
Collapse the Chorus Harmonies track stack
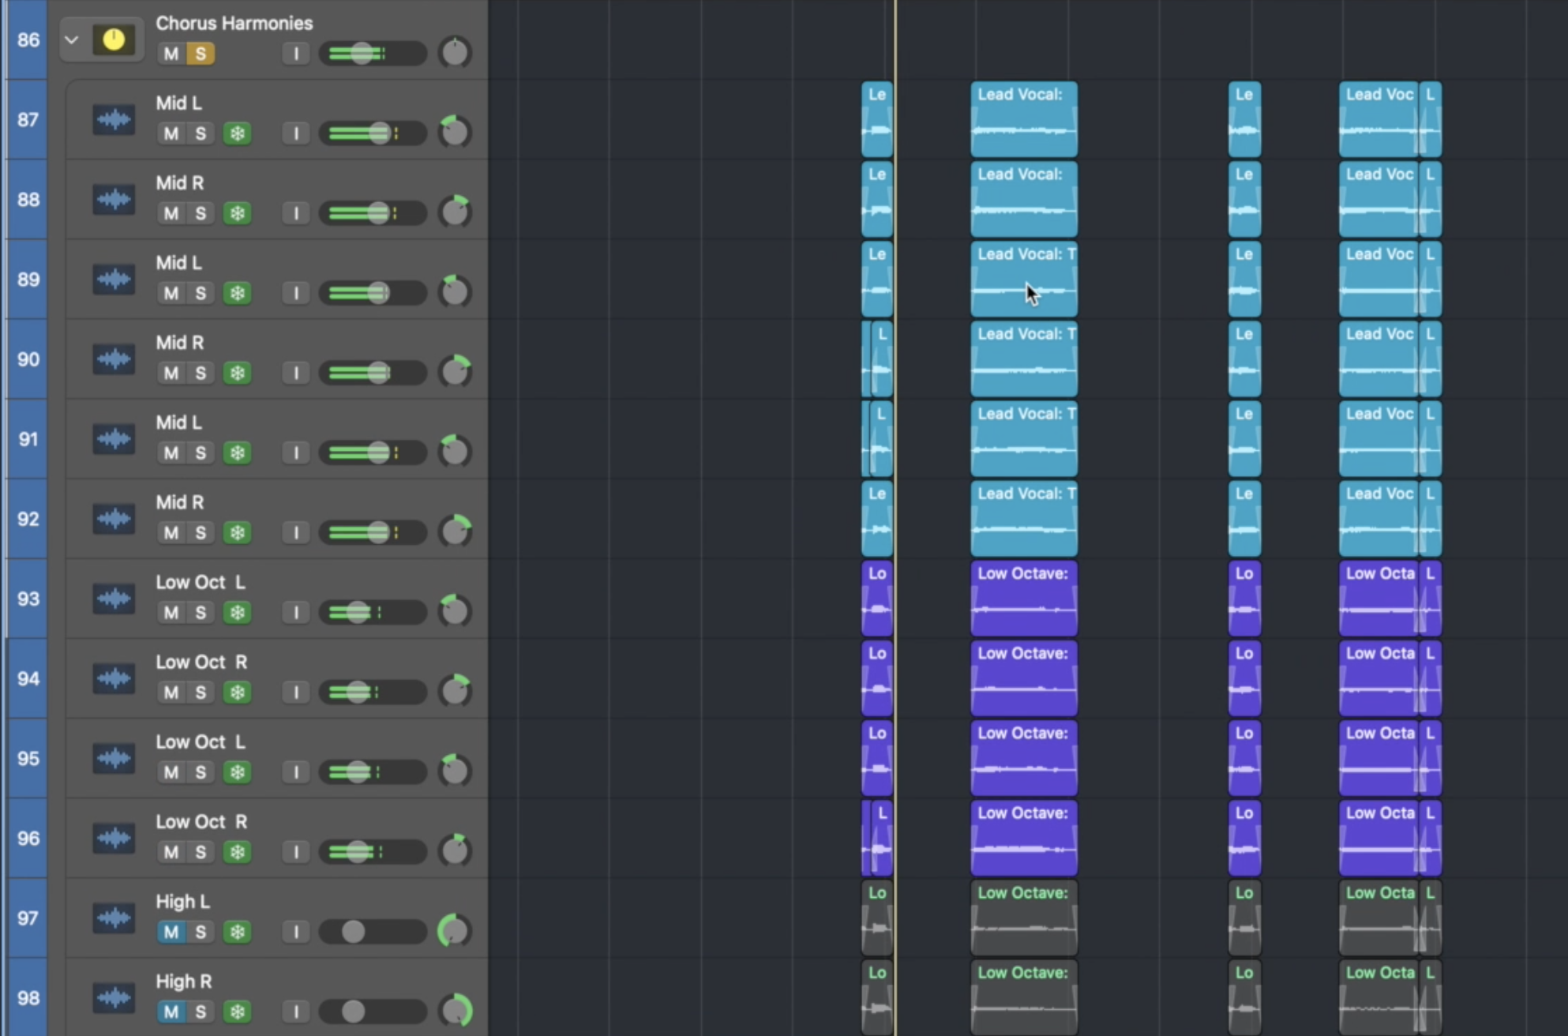tap(72, 39)
